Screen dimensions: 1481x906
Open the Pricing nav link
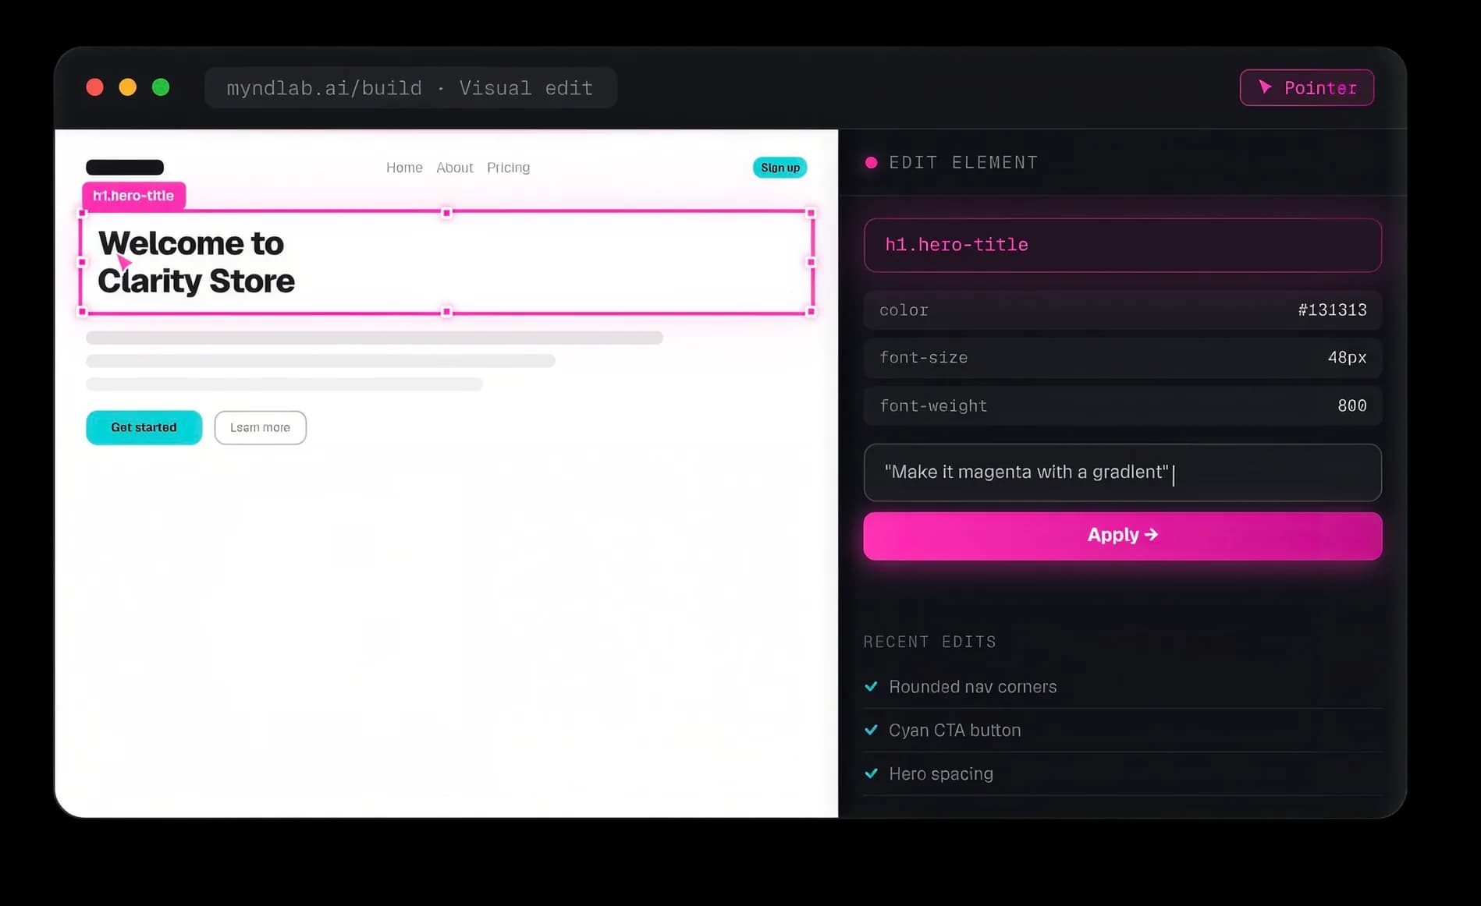click(x=508, y=168)
